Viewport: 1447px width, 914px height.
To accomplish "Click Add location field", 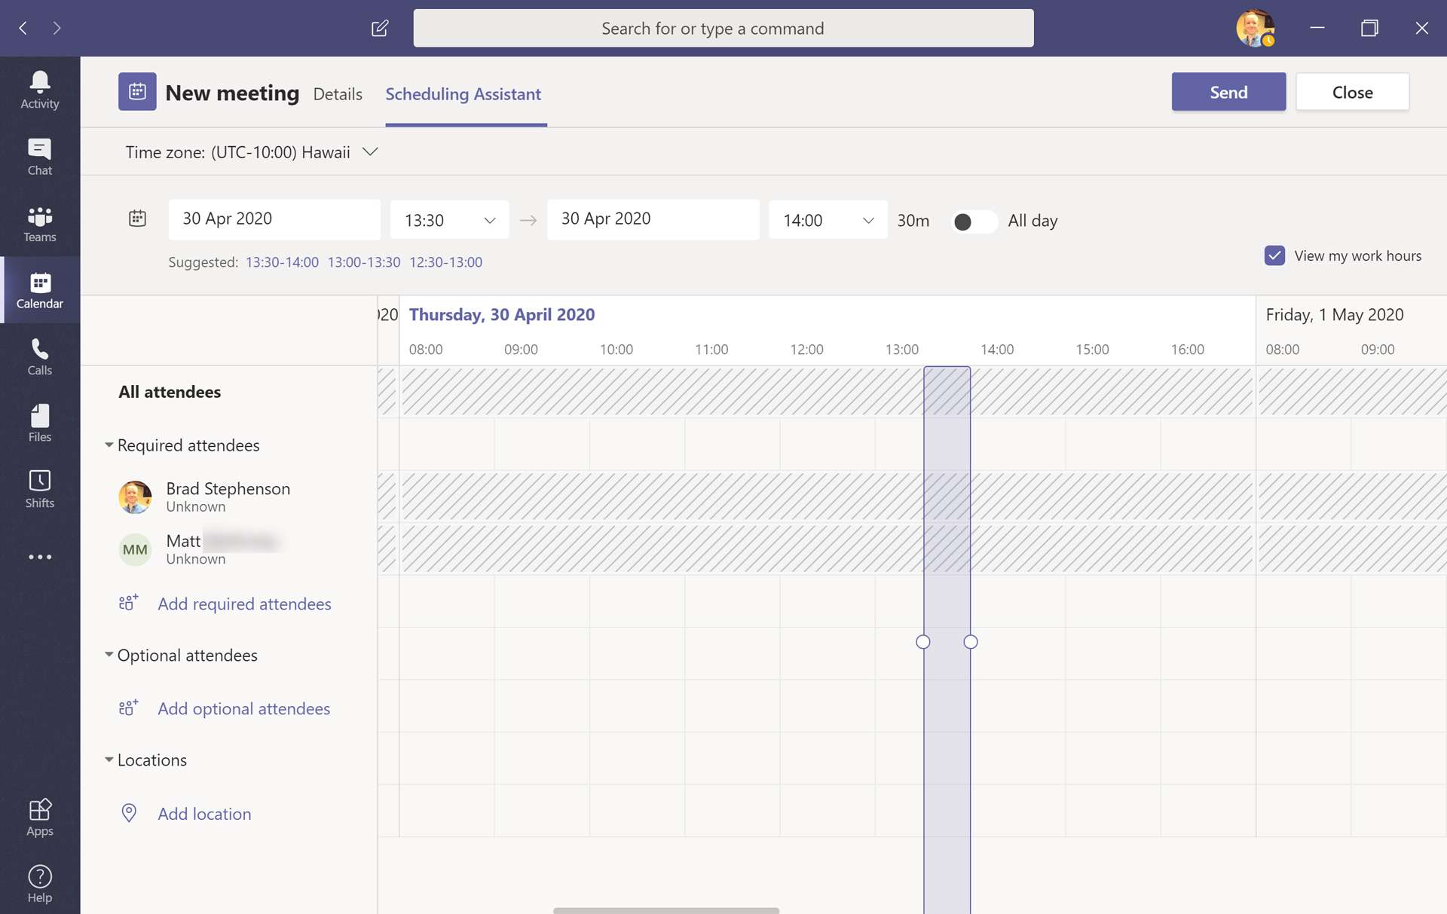I will click(203, 812).
